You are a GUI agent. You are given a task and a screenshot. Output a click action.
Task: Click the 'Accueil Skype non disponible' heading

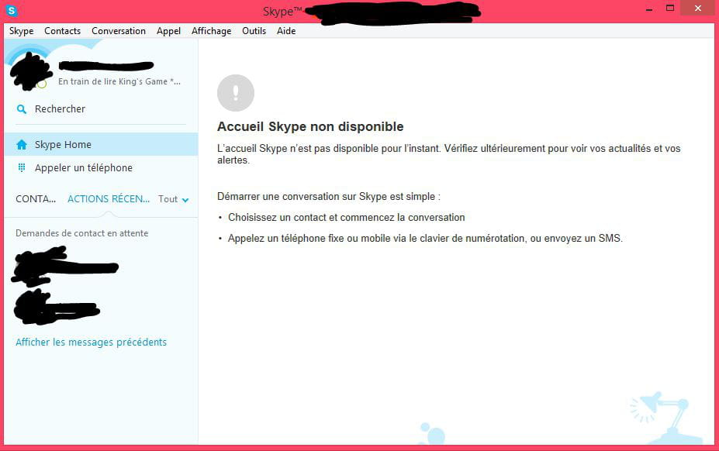pos(310,126)
